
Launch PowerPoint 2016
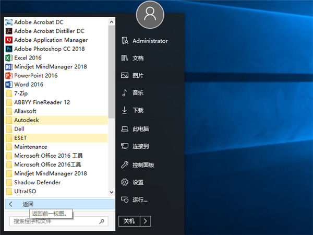tap(35, 75)
